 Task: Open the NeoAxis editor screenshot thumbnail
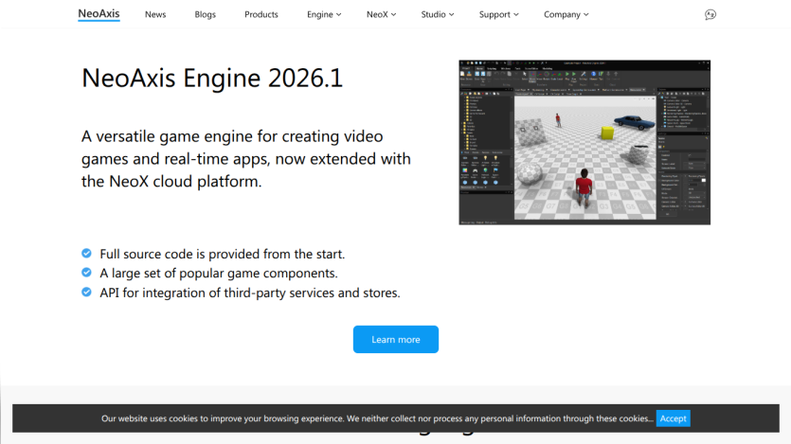(x=584, y=143)
